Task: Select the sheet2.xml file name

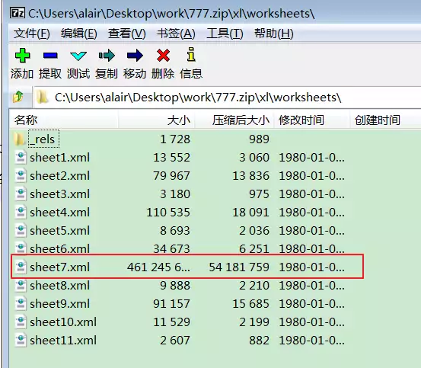Action: tap(59, 176)
